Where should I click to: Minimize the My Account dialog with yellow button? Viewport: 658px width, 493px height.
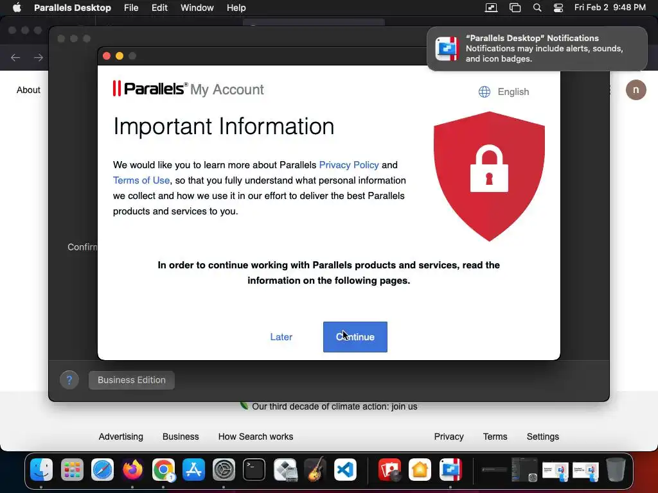click(x=120, y=56)
